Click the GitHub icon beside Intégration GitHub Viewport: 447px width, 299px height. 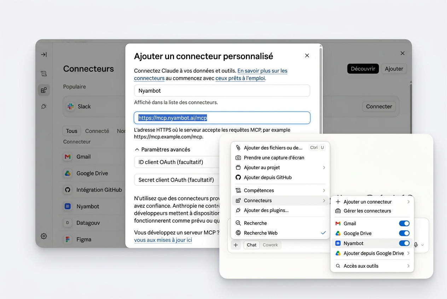68,190
